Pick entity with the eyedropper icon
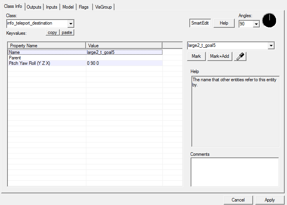Viewport: 287px width, 205px height. 240,56
